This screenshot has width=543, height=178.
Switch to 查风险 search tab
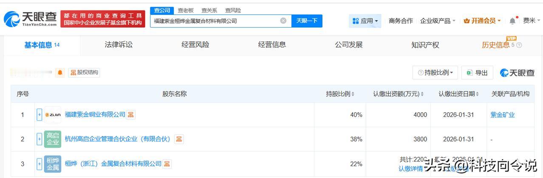(x=233, y=10)
